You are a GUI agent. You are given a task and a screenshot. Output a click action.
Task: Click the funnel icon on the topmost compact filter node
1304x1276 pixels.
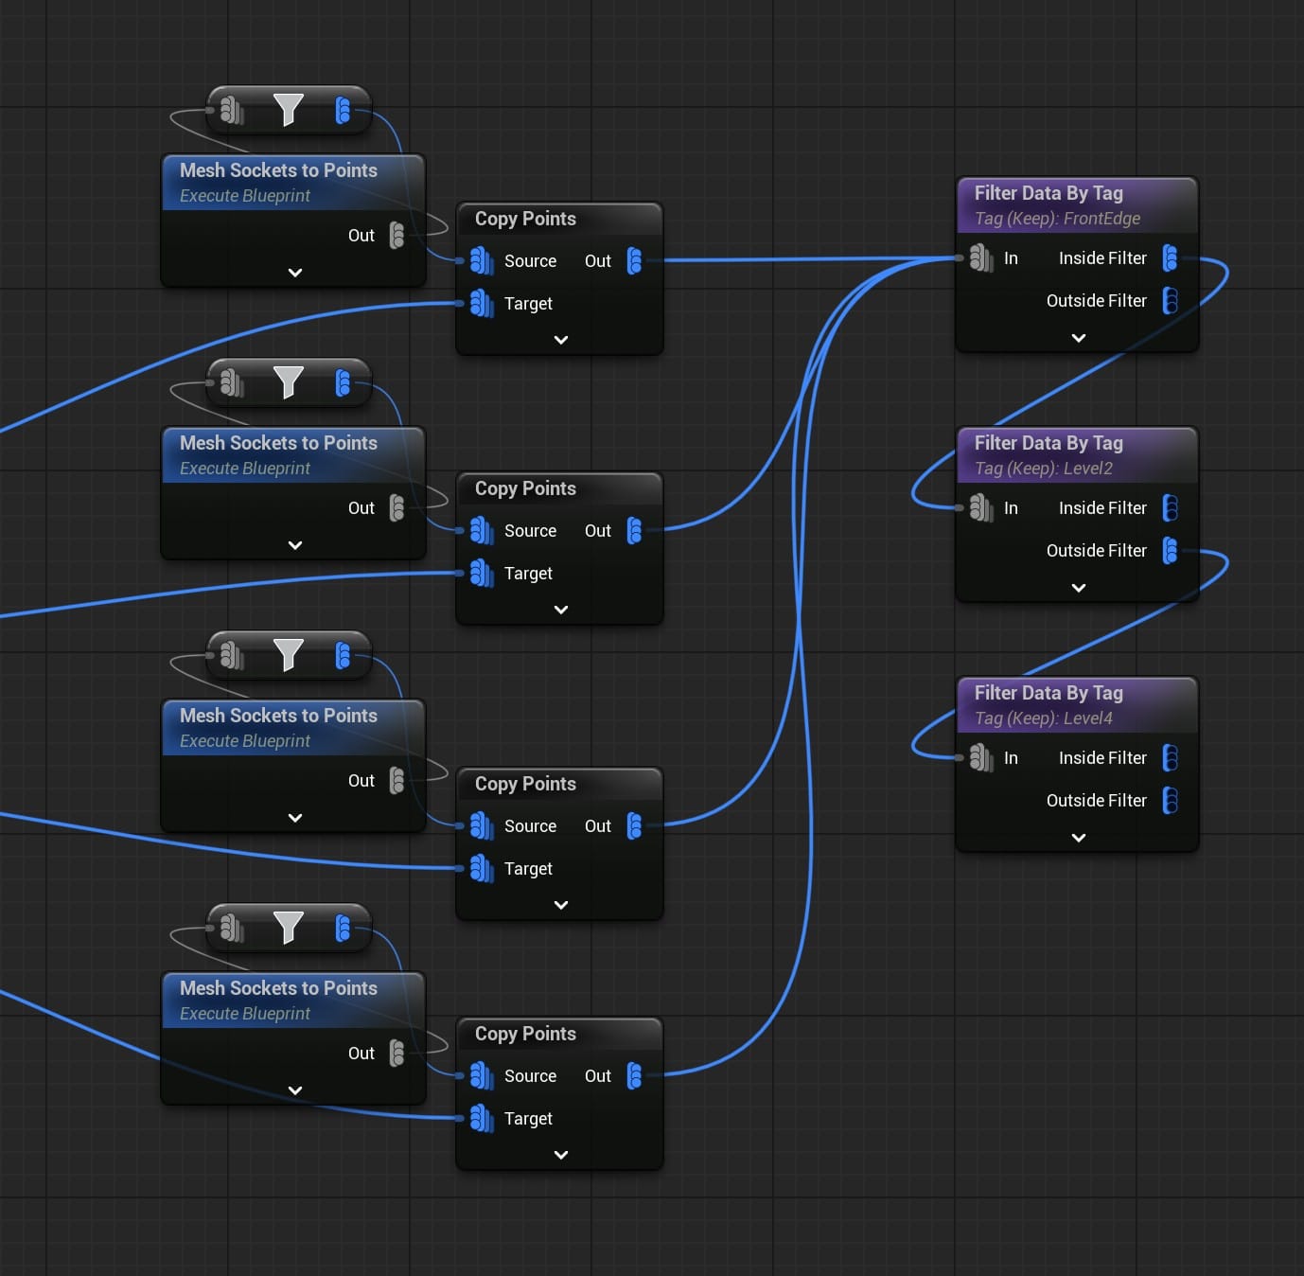point(289,110)
